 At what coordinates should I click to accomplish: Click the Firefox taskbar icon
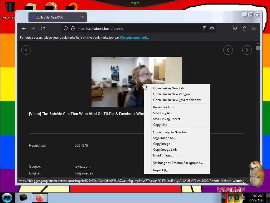point(40,198)
